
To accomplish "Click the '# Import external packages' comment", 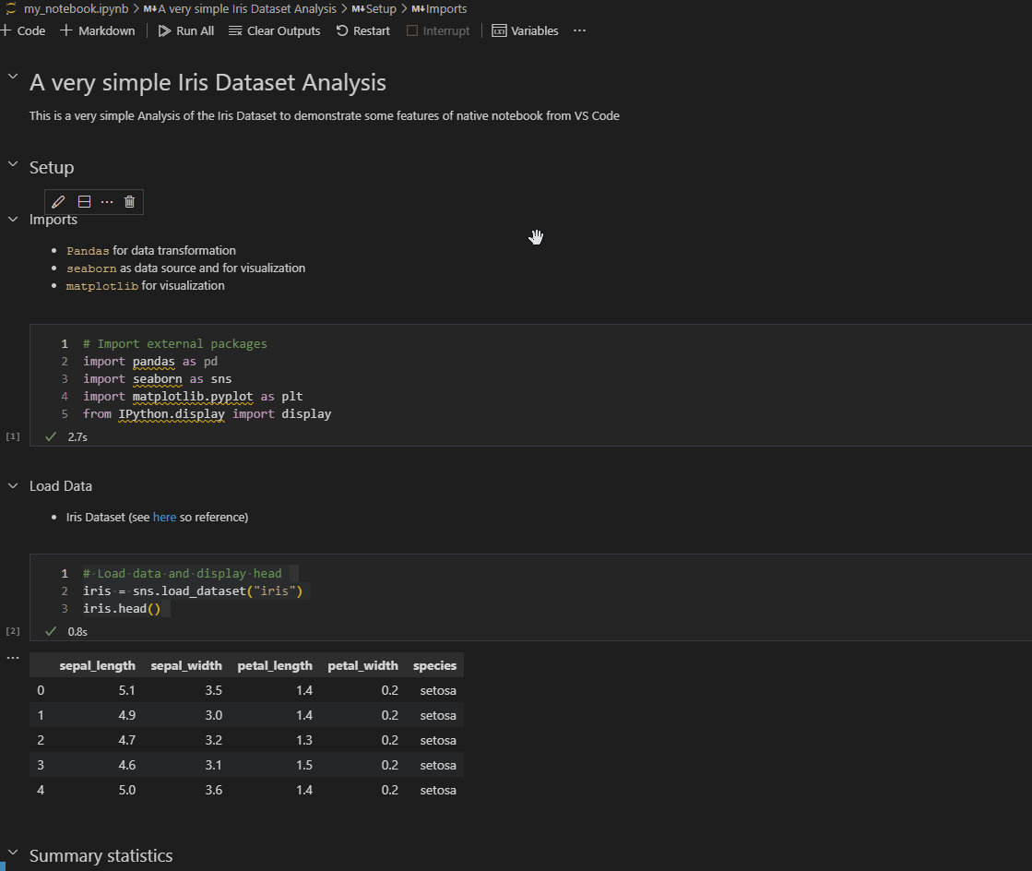I will click(175, 343).
